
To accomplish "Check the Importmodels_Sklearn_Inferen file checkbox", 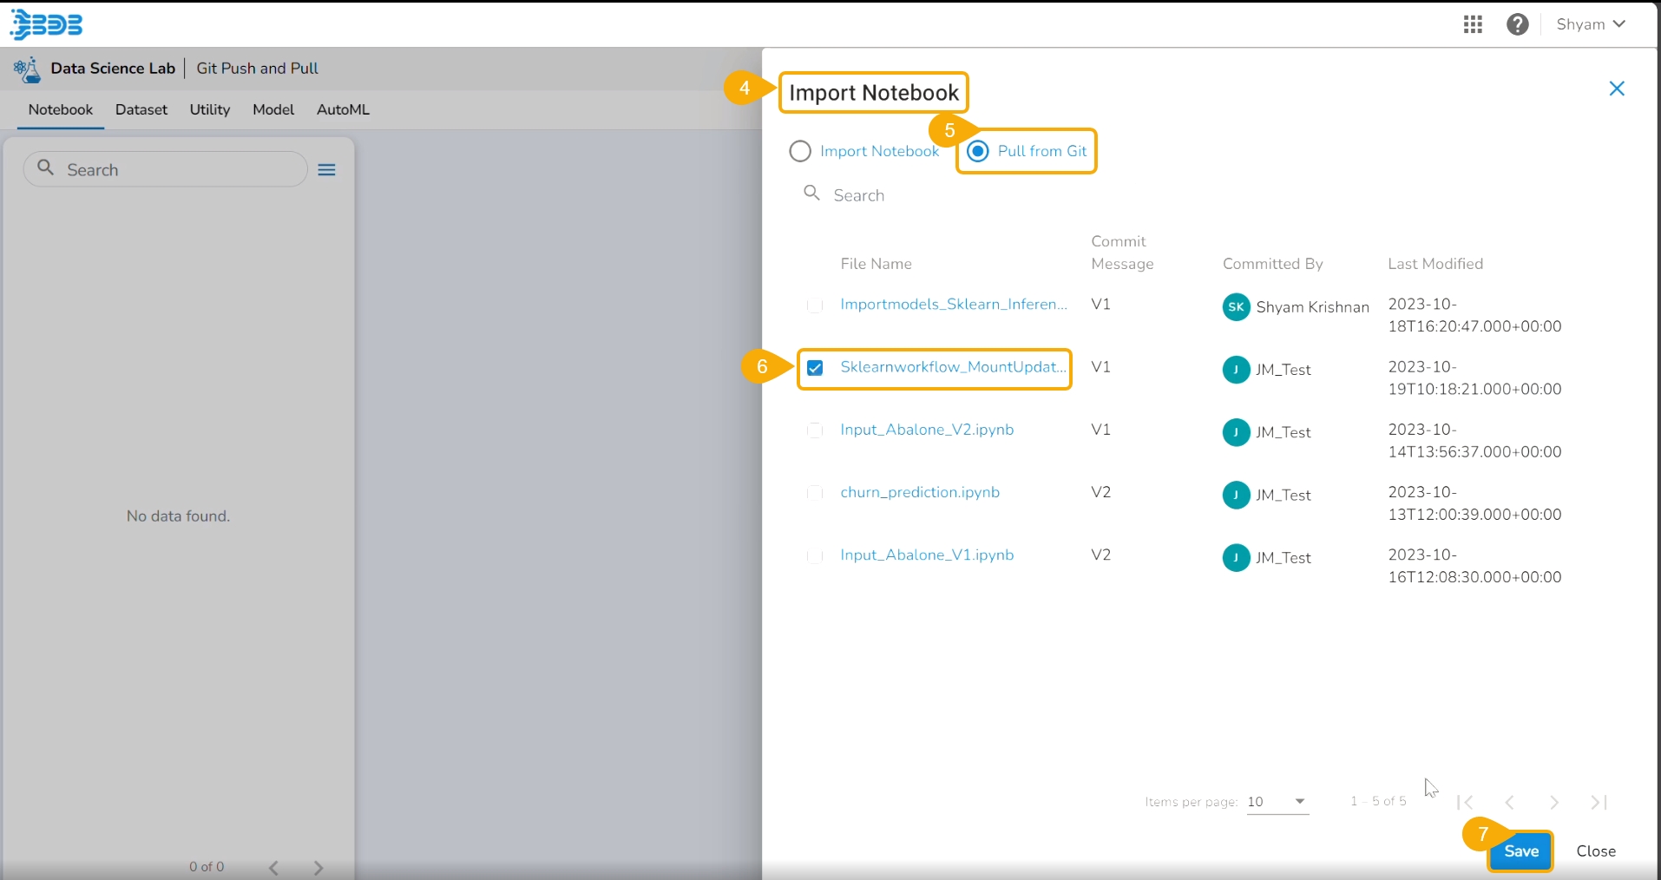I will click(x=815, y=305).
